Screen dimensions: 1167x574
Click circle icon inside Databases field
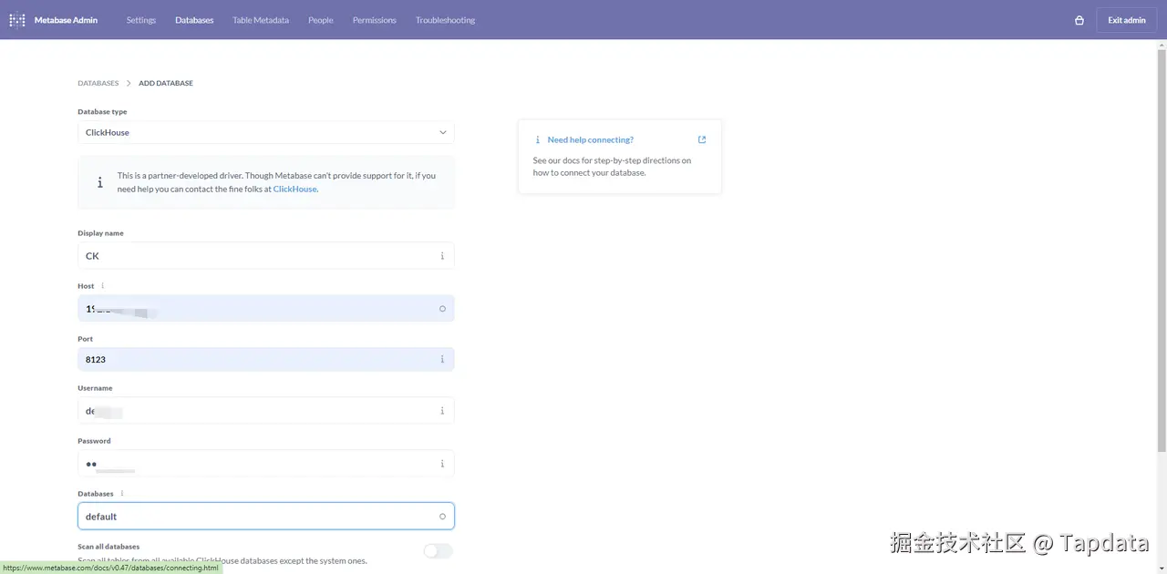coord(442,517)
